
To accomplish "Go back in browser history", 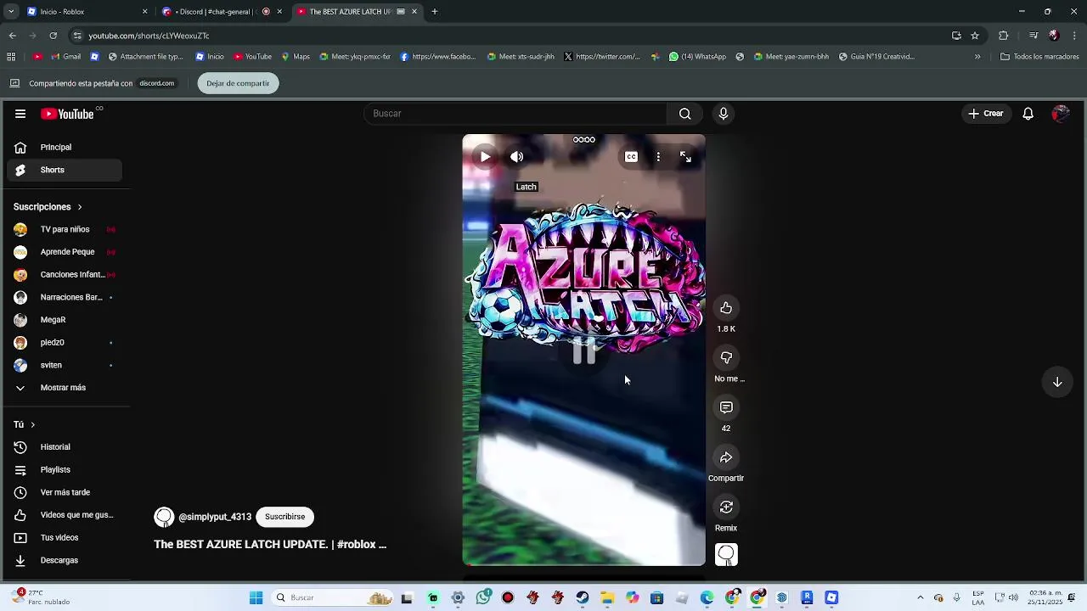I will click(12, 36).
